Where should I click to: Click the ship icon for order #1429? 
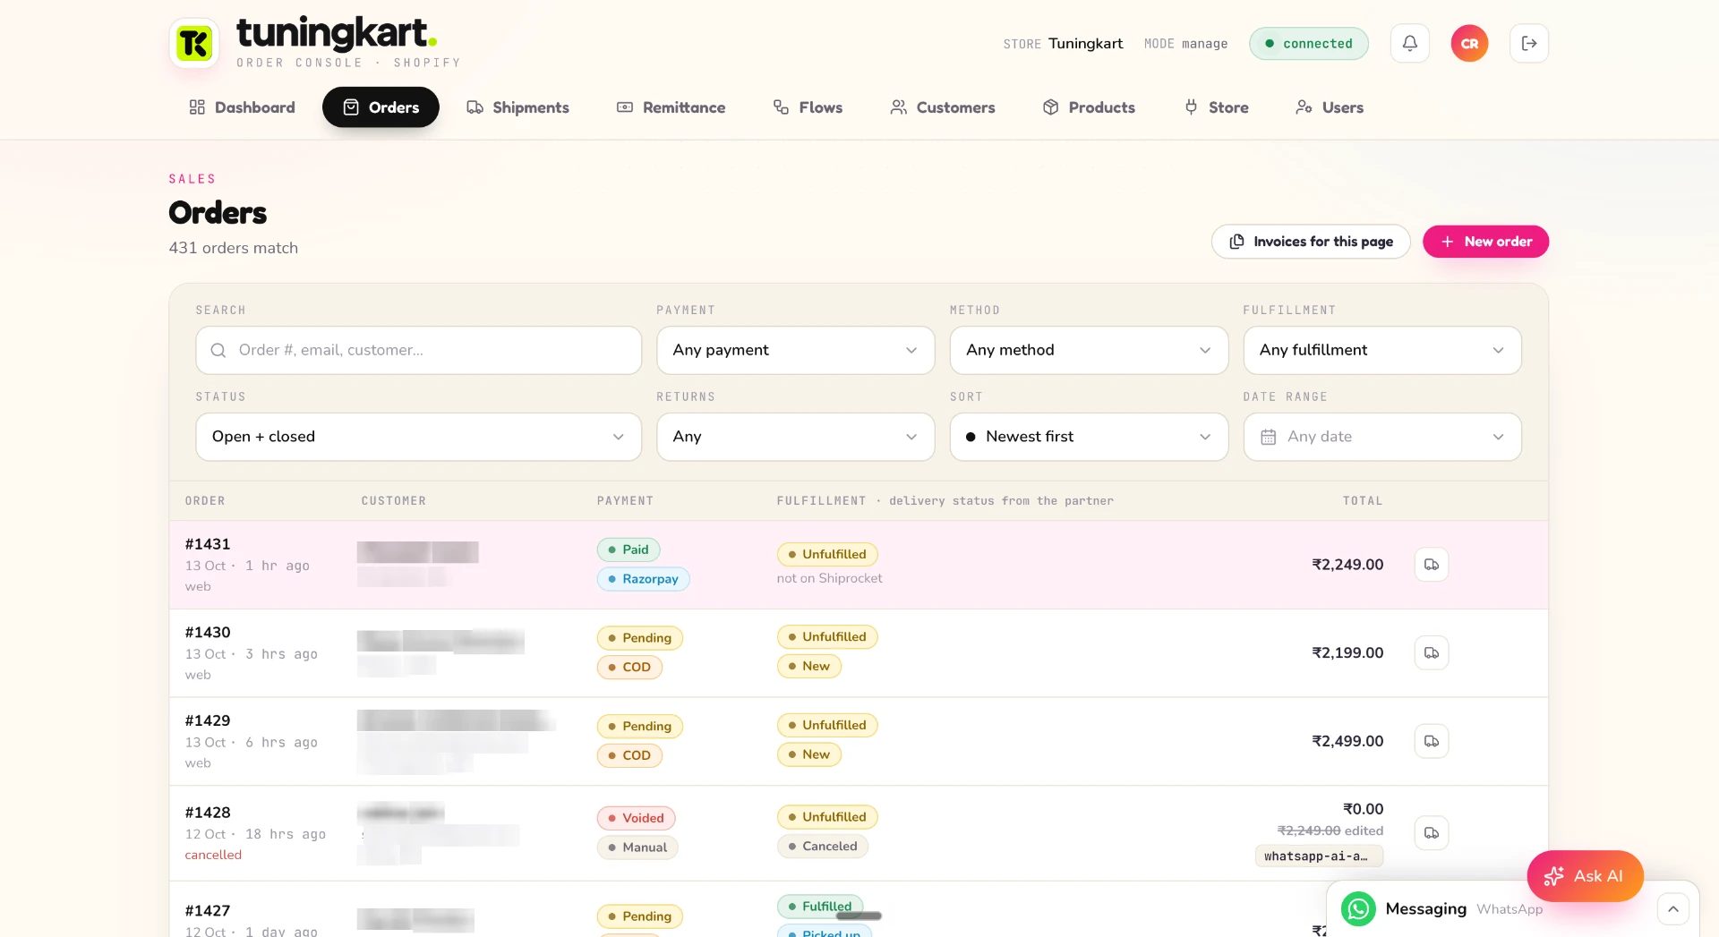point(1432,741)
